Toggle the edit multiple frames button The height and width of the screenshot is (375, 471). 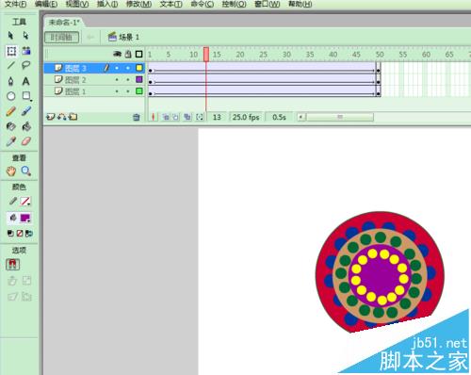(187, 117)
